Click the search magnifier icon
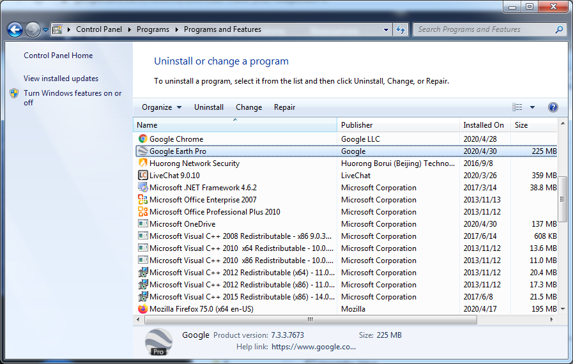 pos(559,29)
